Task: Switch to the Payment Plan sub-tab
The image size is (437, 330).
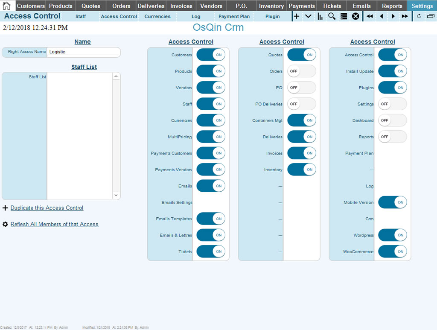Action: [234, 17]
